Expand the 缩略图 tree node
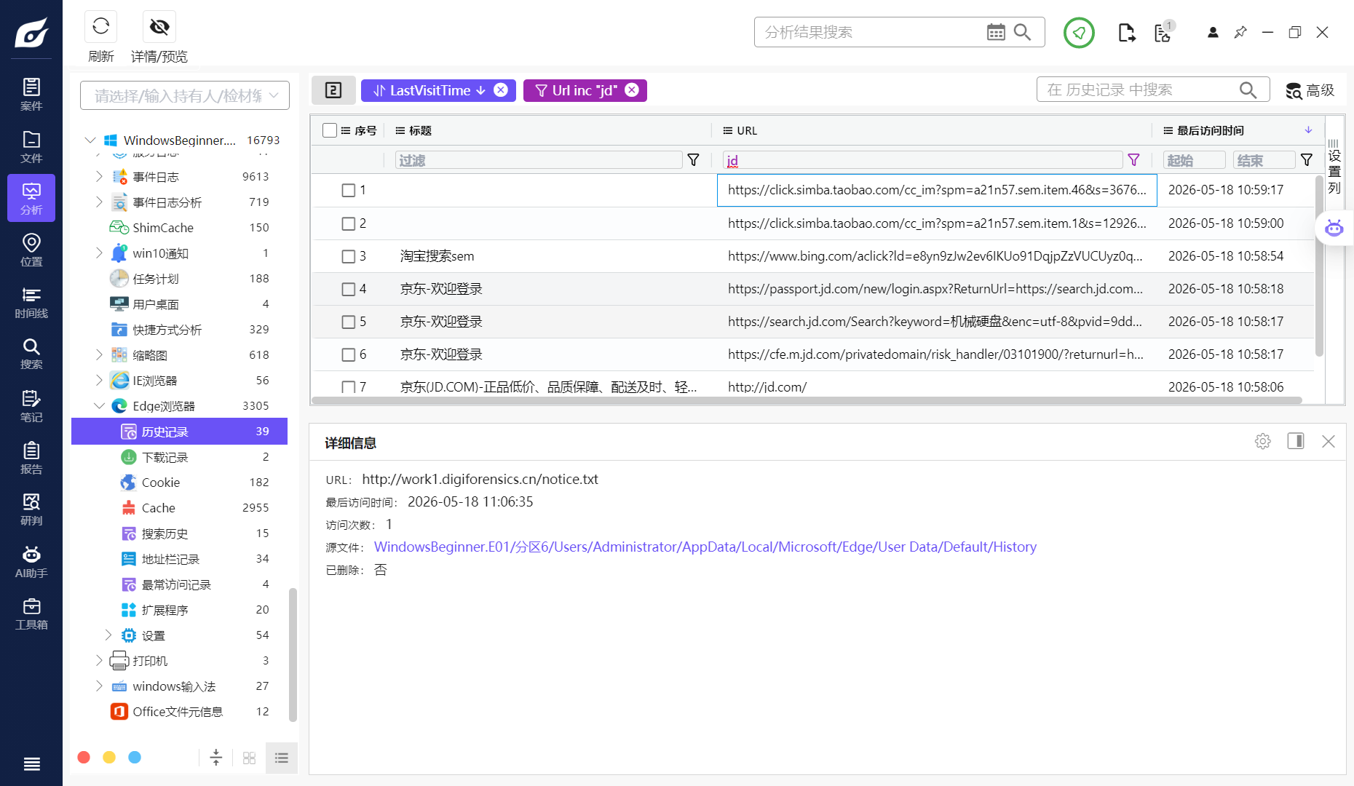1354x786 pixels. tap(99, 354)
